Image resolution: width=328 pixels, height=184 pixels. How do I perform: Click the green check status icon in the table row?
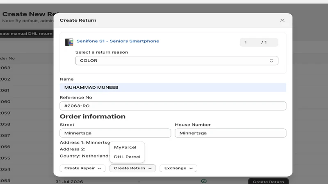(x=204, y=181)
